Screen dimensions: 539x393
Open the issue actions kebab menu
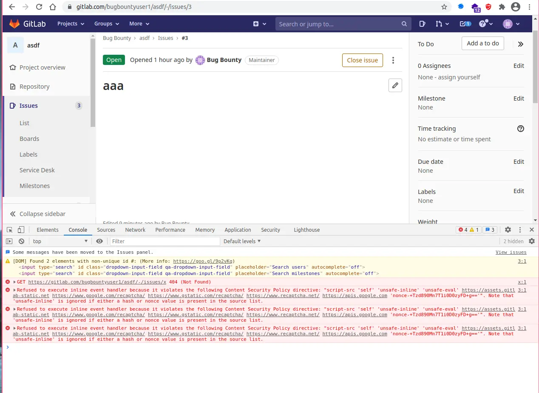tap(393, 60)
